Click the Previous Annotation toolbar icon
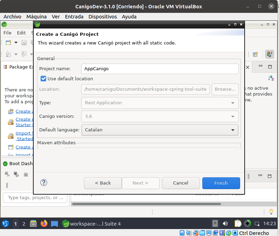The height and width of the screenshot is (236, 279). (24, 54)
